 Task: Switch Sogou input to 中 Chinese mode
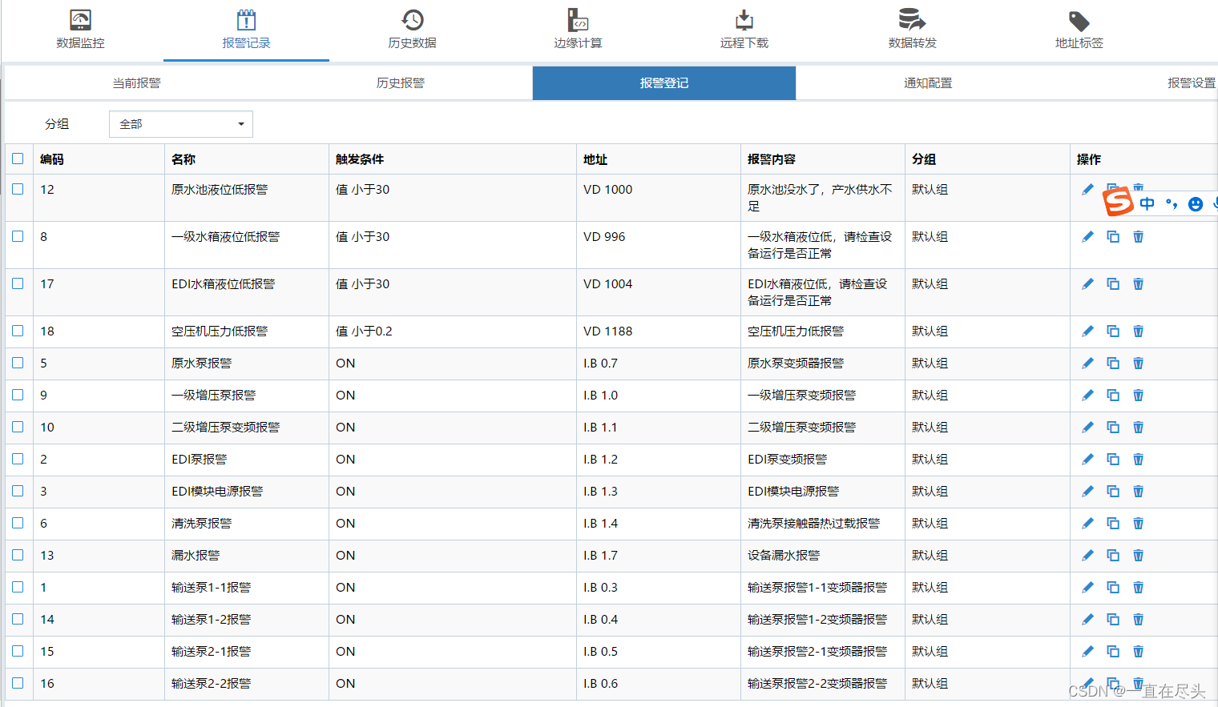pyautogui.click(x=1147, y=204)
